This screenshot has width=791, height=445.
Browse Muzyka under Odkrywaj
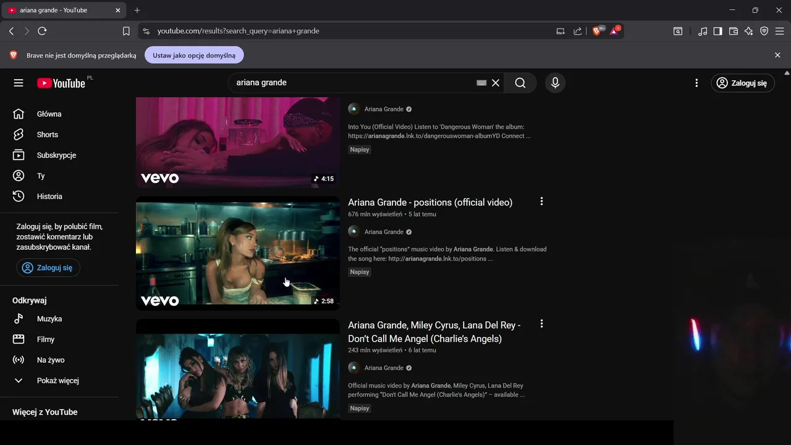pyautogui.click(x=59, y=319)
